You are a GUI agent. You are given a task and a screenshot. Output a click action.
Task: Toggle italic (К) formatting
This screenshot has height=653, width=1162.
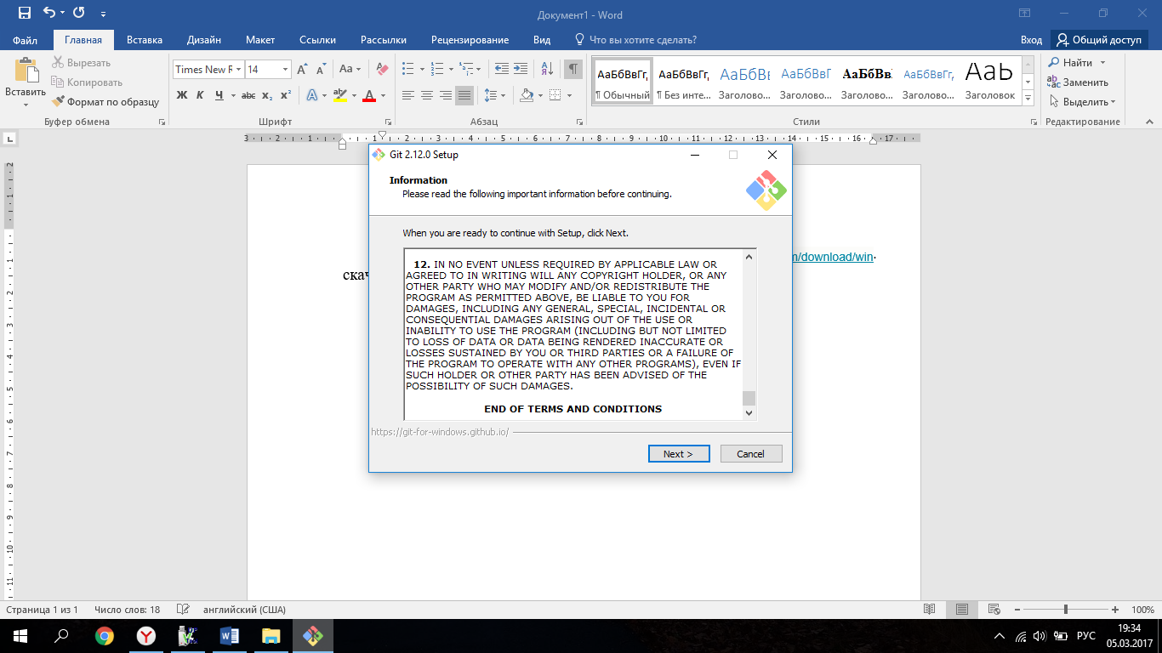point(200,95)
